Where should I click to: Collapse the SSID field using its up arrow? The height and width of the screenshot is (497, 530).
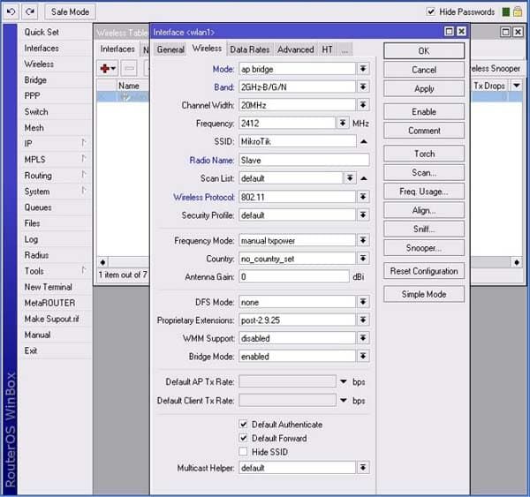(364, 141)
